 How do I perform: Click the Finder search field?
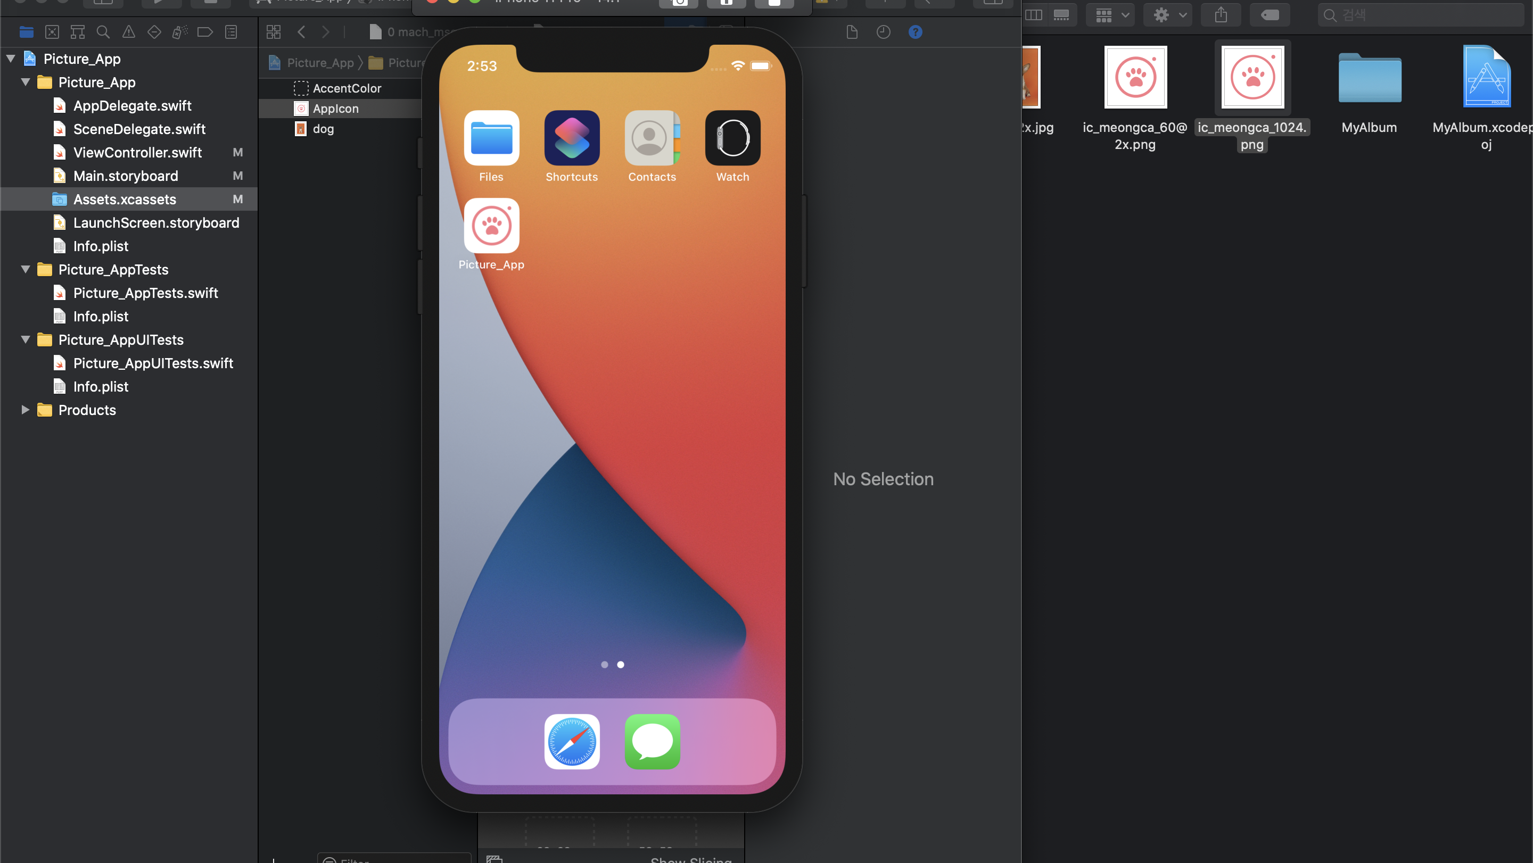coord(1422,15)
